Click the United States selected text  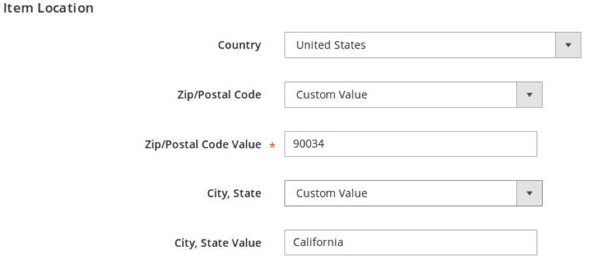coord(331,45)
